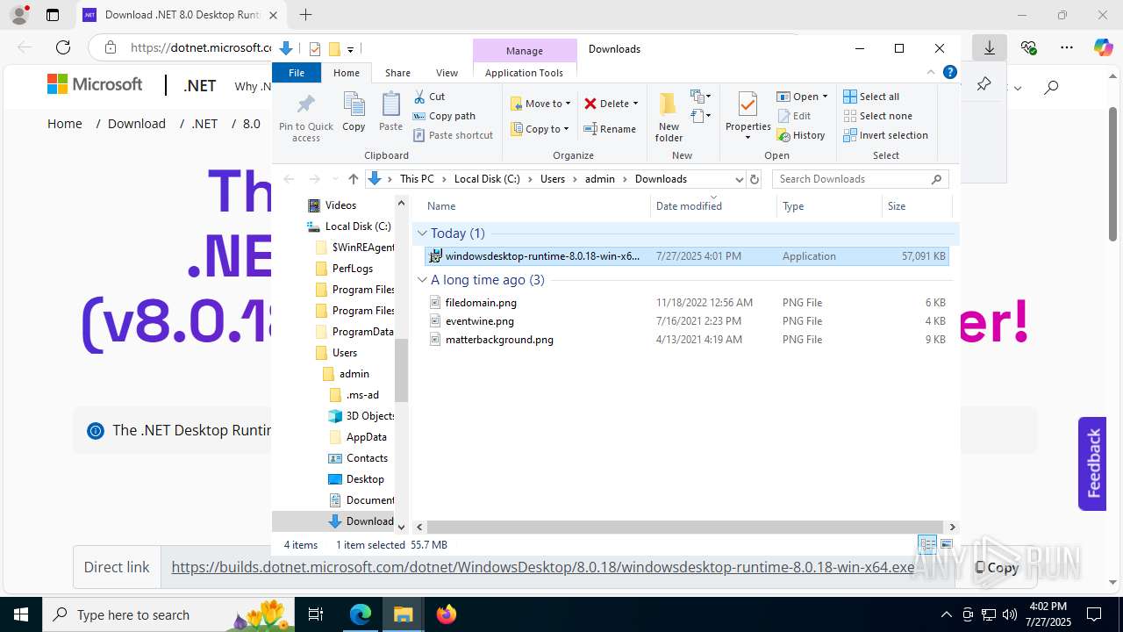Click History in ribbon

click(x=801, y=135)
